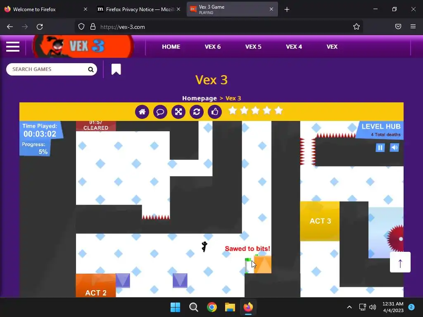Open HOME in site navigation
Screen dimensions: 423x317
[171, 47]
